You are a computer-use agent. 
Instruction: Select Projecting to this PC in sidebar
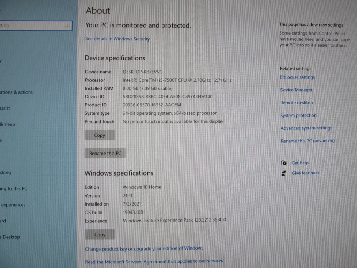point(14,189)
